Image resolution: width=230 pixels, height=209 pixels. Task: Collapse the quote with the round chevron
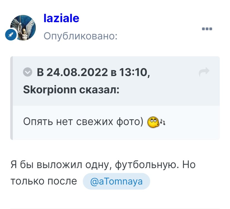(27, 73)
